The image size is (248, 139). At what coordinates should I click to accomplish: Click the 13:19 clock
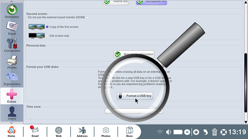coord(237,132)
